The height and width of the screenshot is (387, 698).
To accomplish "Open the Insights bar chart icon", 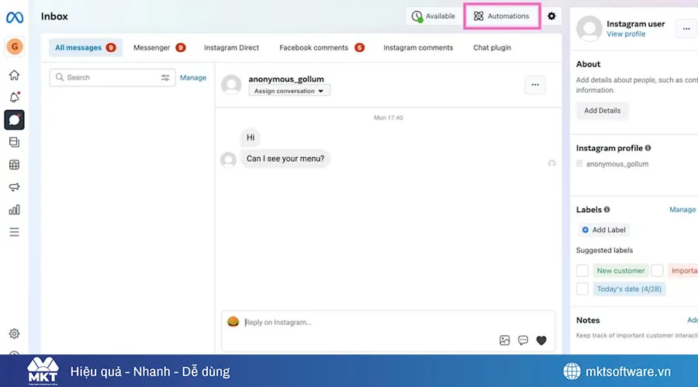I will pyautogui.click(x=14, y=210).
